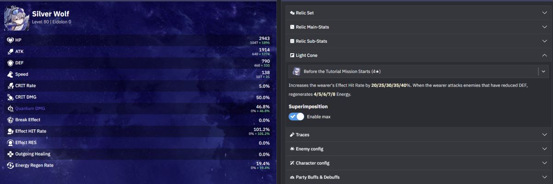Toggle the Enable max superimposition switch

tap(296, 117)
